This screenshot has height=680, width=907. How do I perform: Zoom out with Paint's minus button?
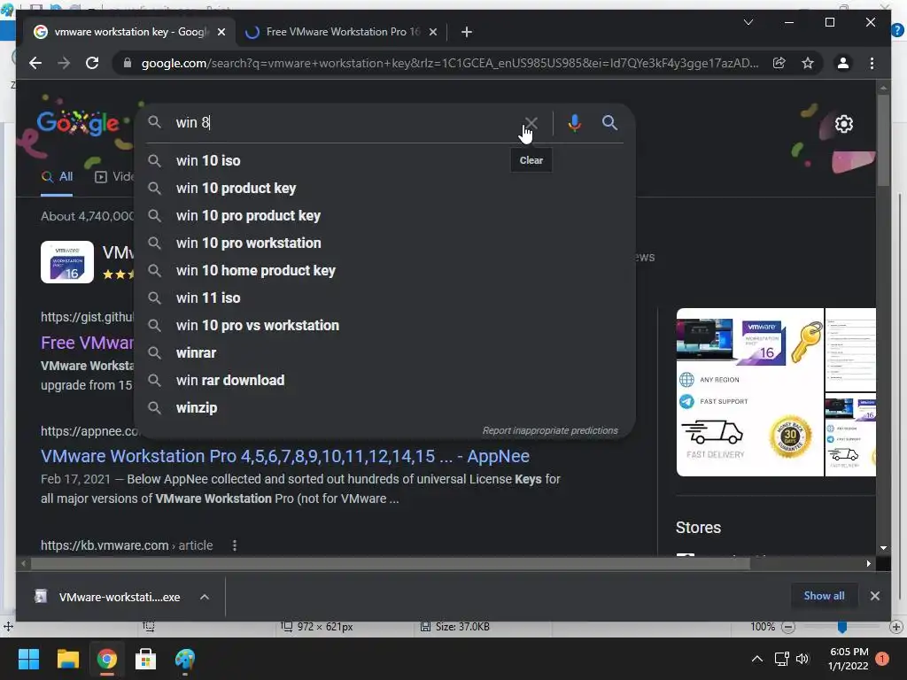(x=787, y=627)
